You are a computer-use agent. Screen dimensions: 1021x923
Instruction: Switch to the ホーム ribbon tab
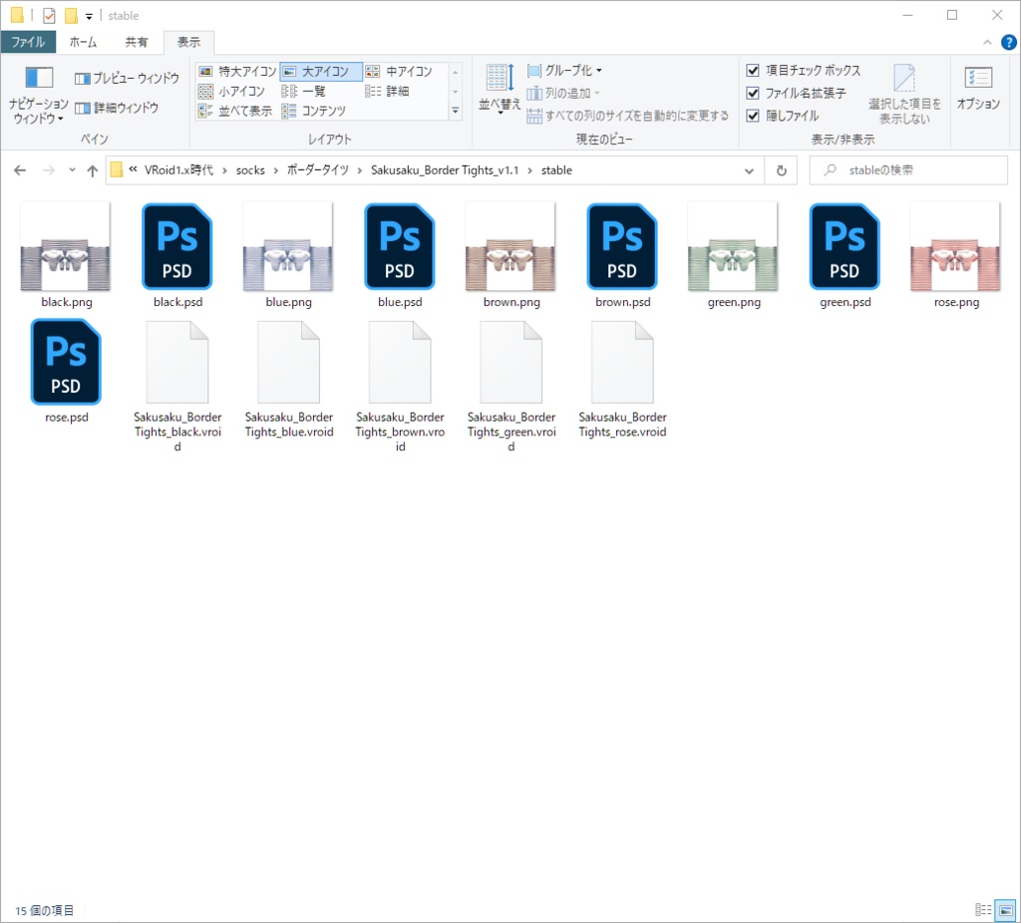coord(83,42)
